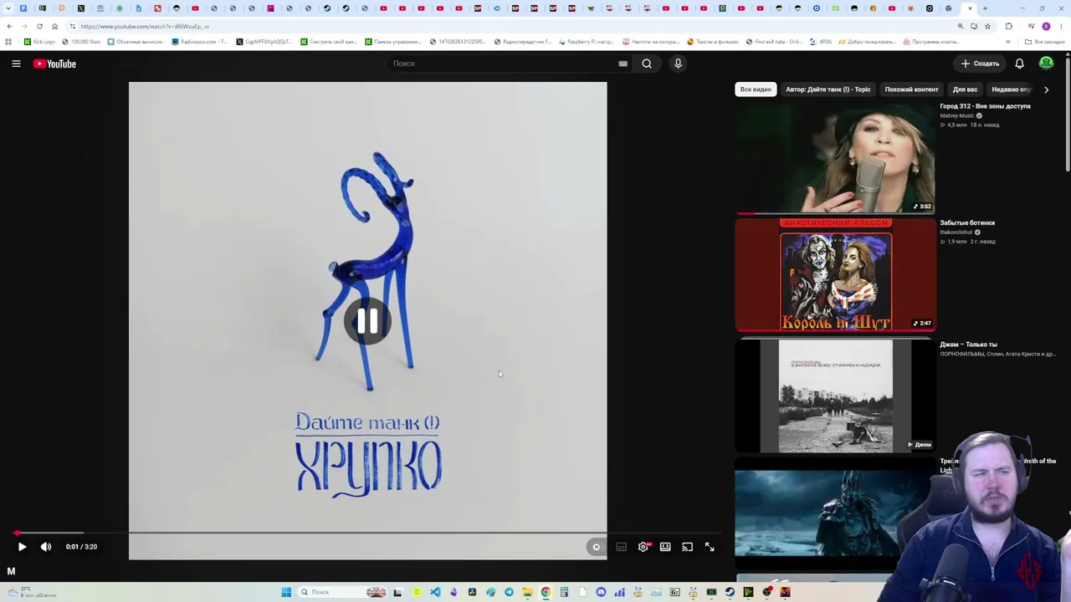Open the Забытые ботинки video title

967,223
